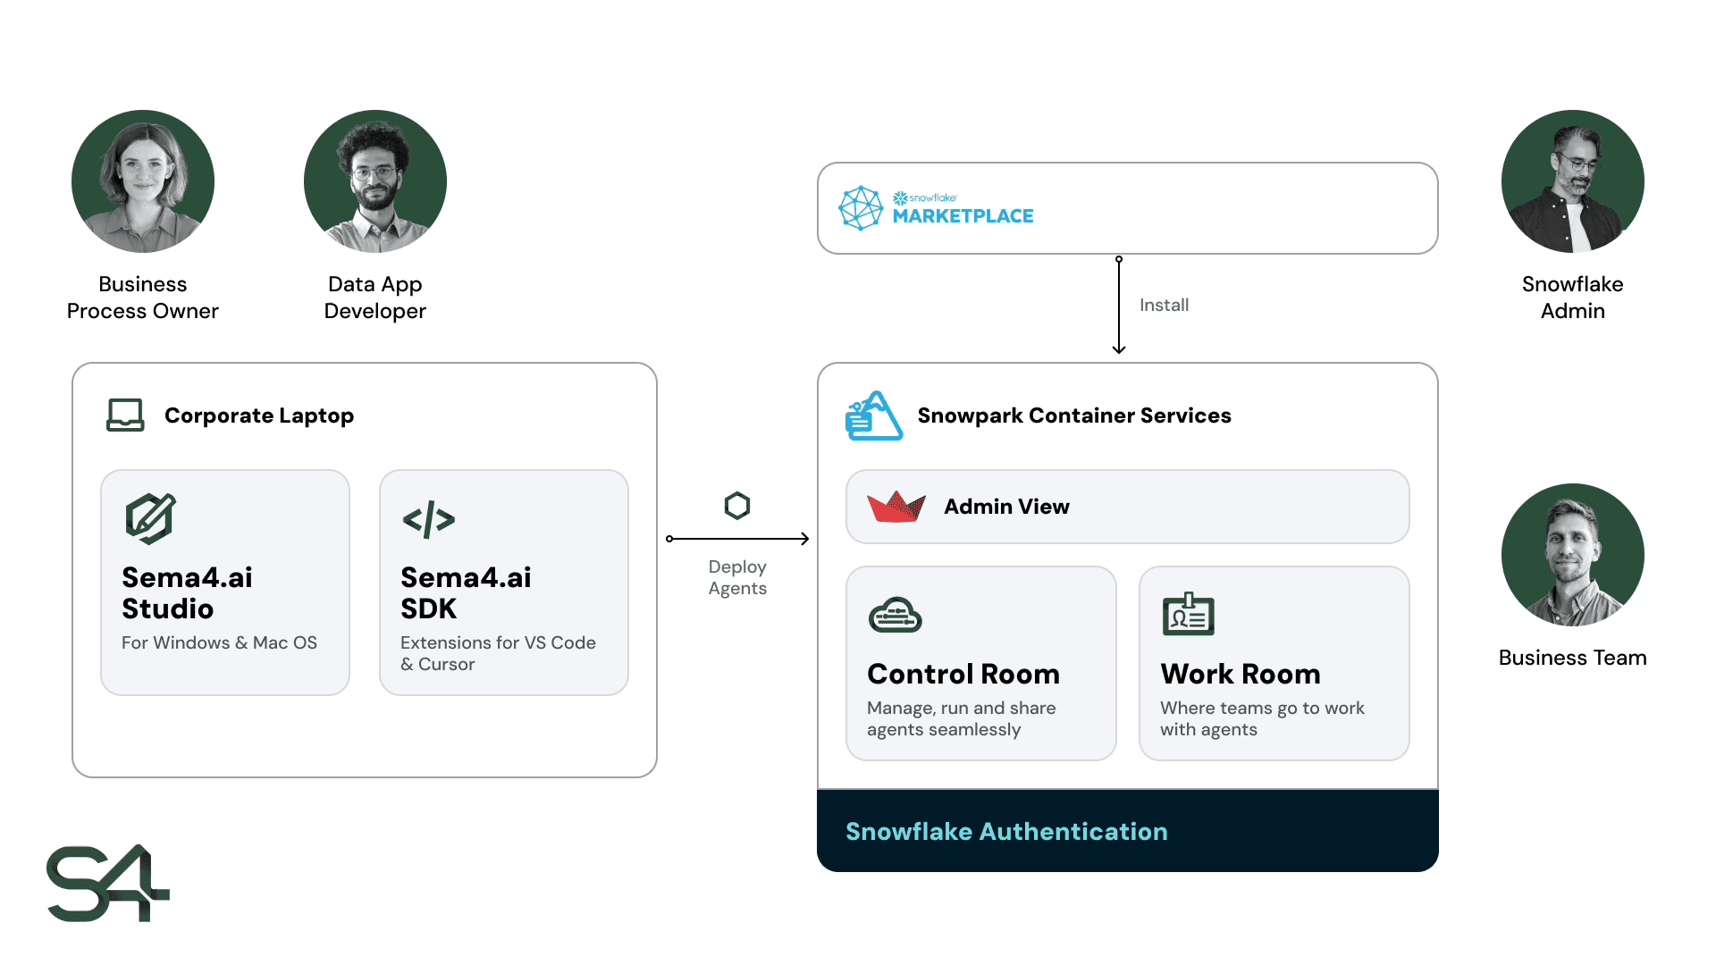Click the Snowflake Admin label
The image size is (1716, 965).
[x=1573, y=298]
